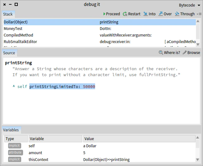The height and width of the screenshot is (166, 203).
Task: Click the attribute type badge
Action: tap(16, 152)
